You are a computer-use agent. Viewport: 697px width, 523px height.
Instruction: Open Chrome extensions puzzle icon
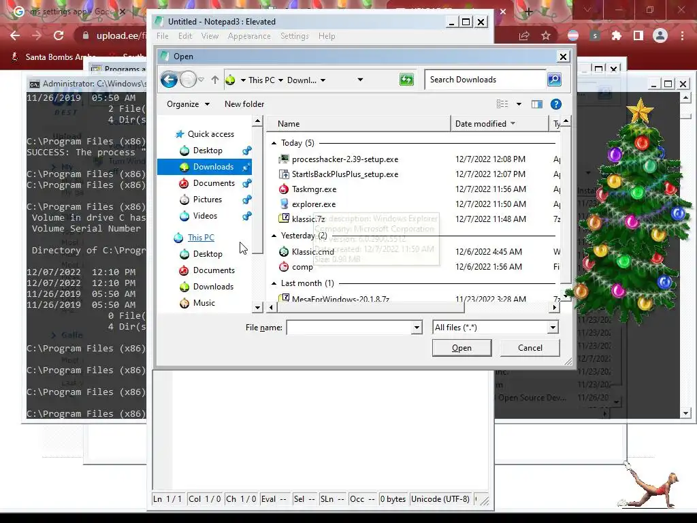click(x=616, y=35)
